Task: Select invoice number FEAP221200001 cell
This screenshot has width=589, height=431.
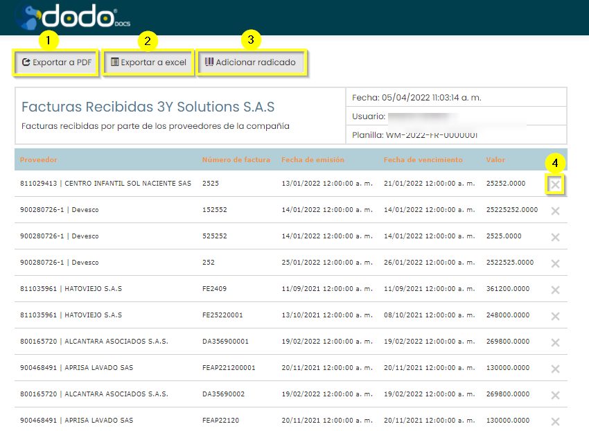Action: click(229, 367)
